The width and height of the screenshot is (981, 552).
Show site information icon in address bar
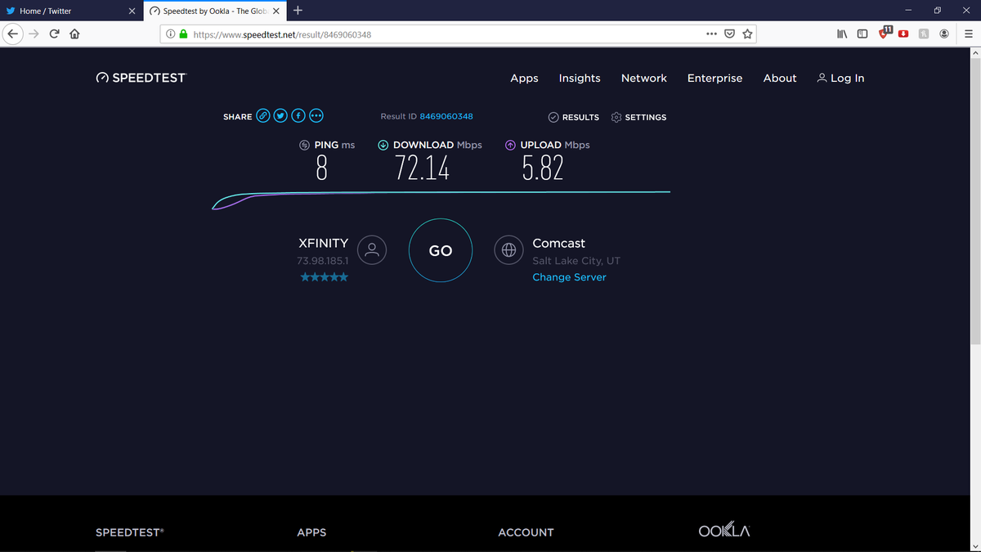(x=170, y=34)
